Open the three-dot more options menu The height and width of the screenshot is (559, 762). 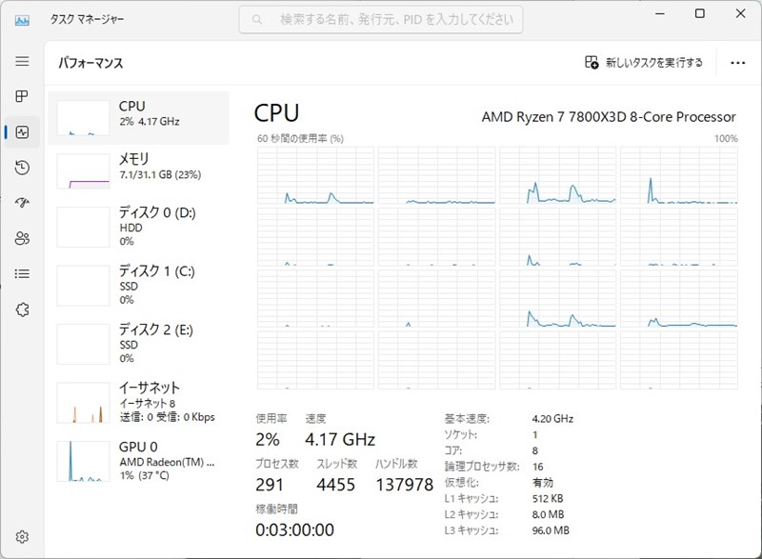coord(737,63)
